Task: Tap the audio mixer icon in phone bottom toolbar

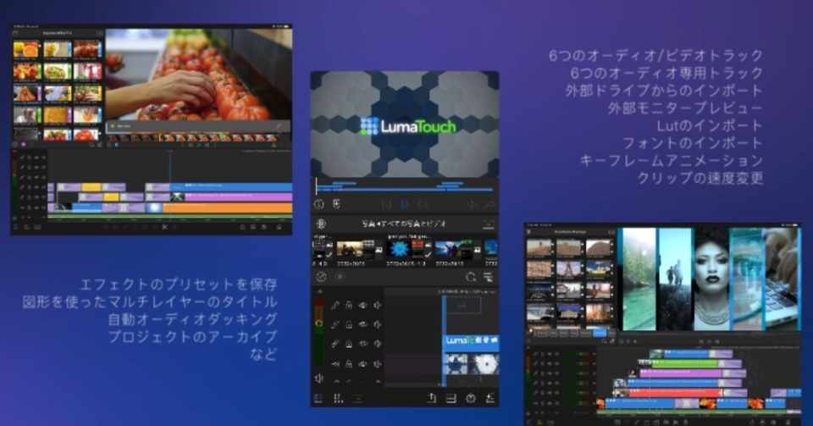Action: 338,398
